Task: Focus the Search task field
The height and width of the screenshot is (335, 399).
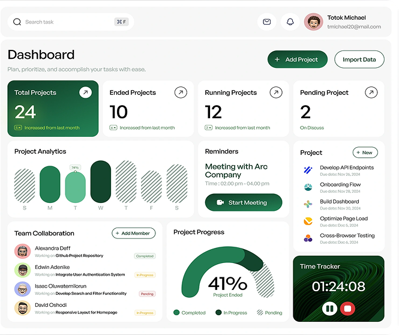Action: point(66,22)
